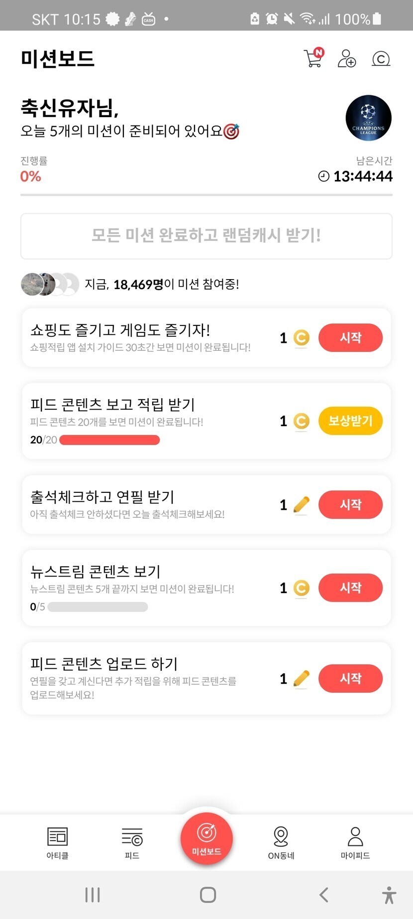413x919 pixels.
Task: Claim reward with 보상받기 button
Action: tap(350, 421)
